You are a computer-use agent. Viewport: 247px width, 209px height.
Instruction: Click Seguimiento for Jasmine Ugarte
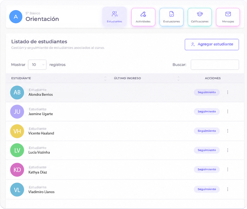coord(207,112)
